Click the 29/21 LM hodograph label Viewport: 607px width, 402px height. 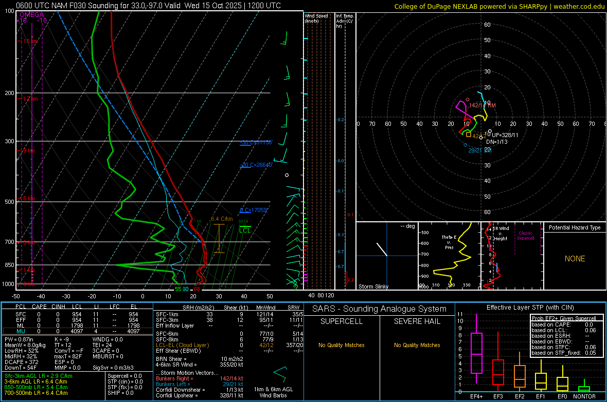(479, 150)
